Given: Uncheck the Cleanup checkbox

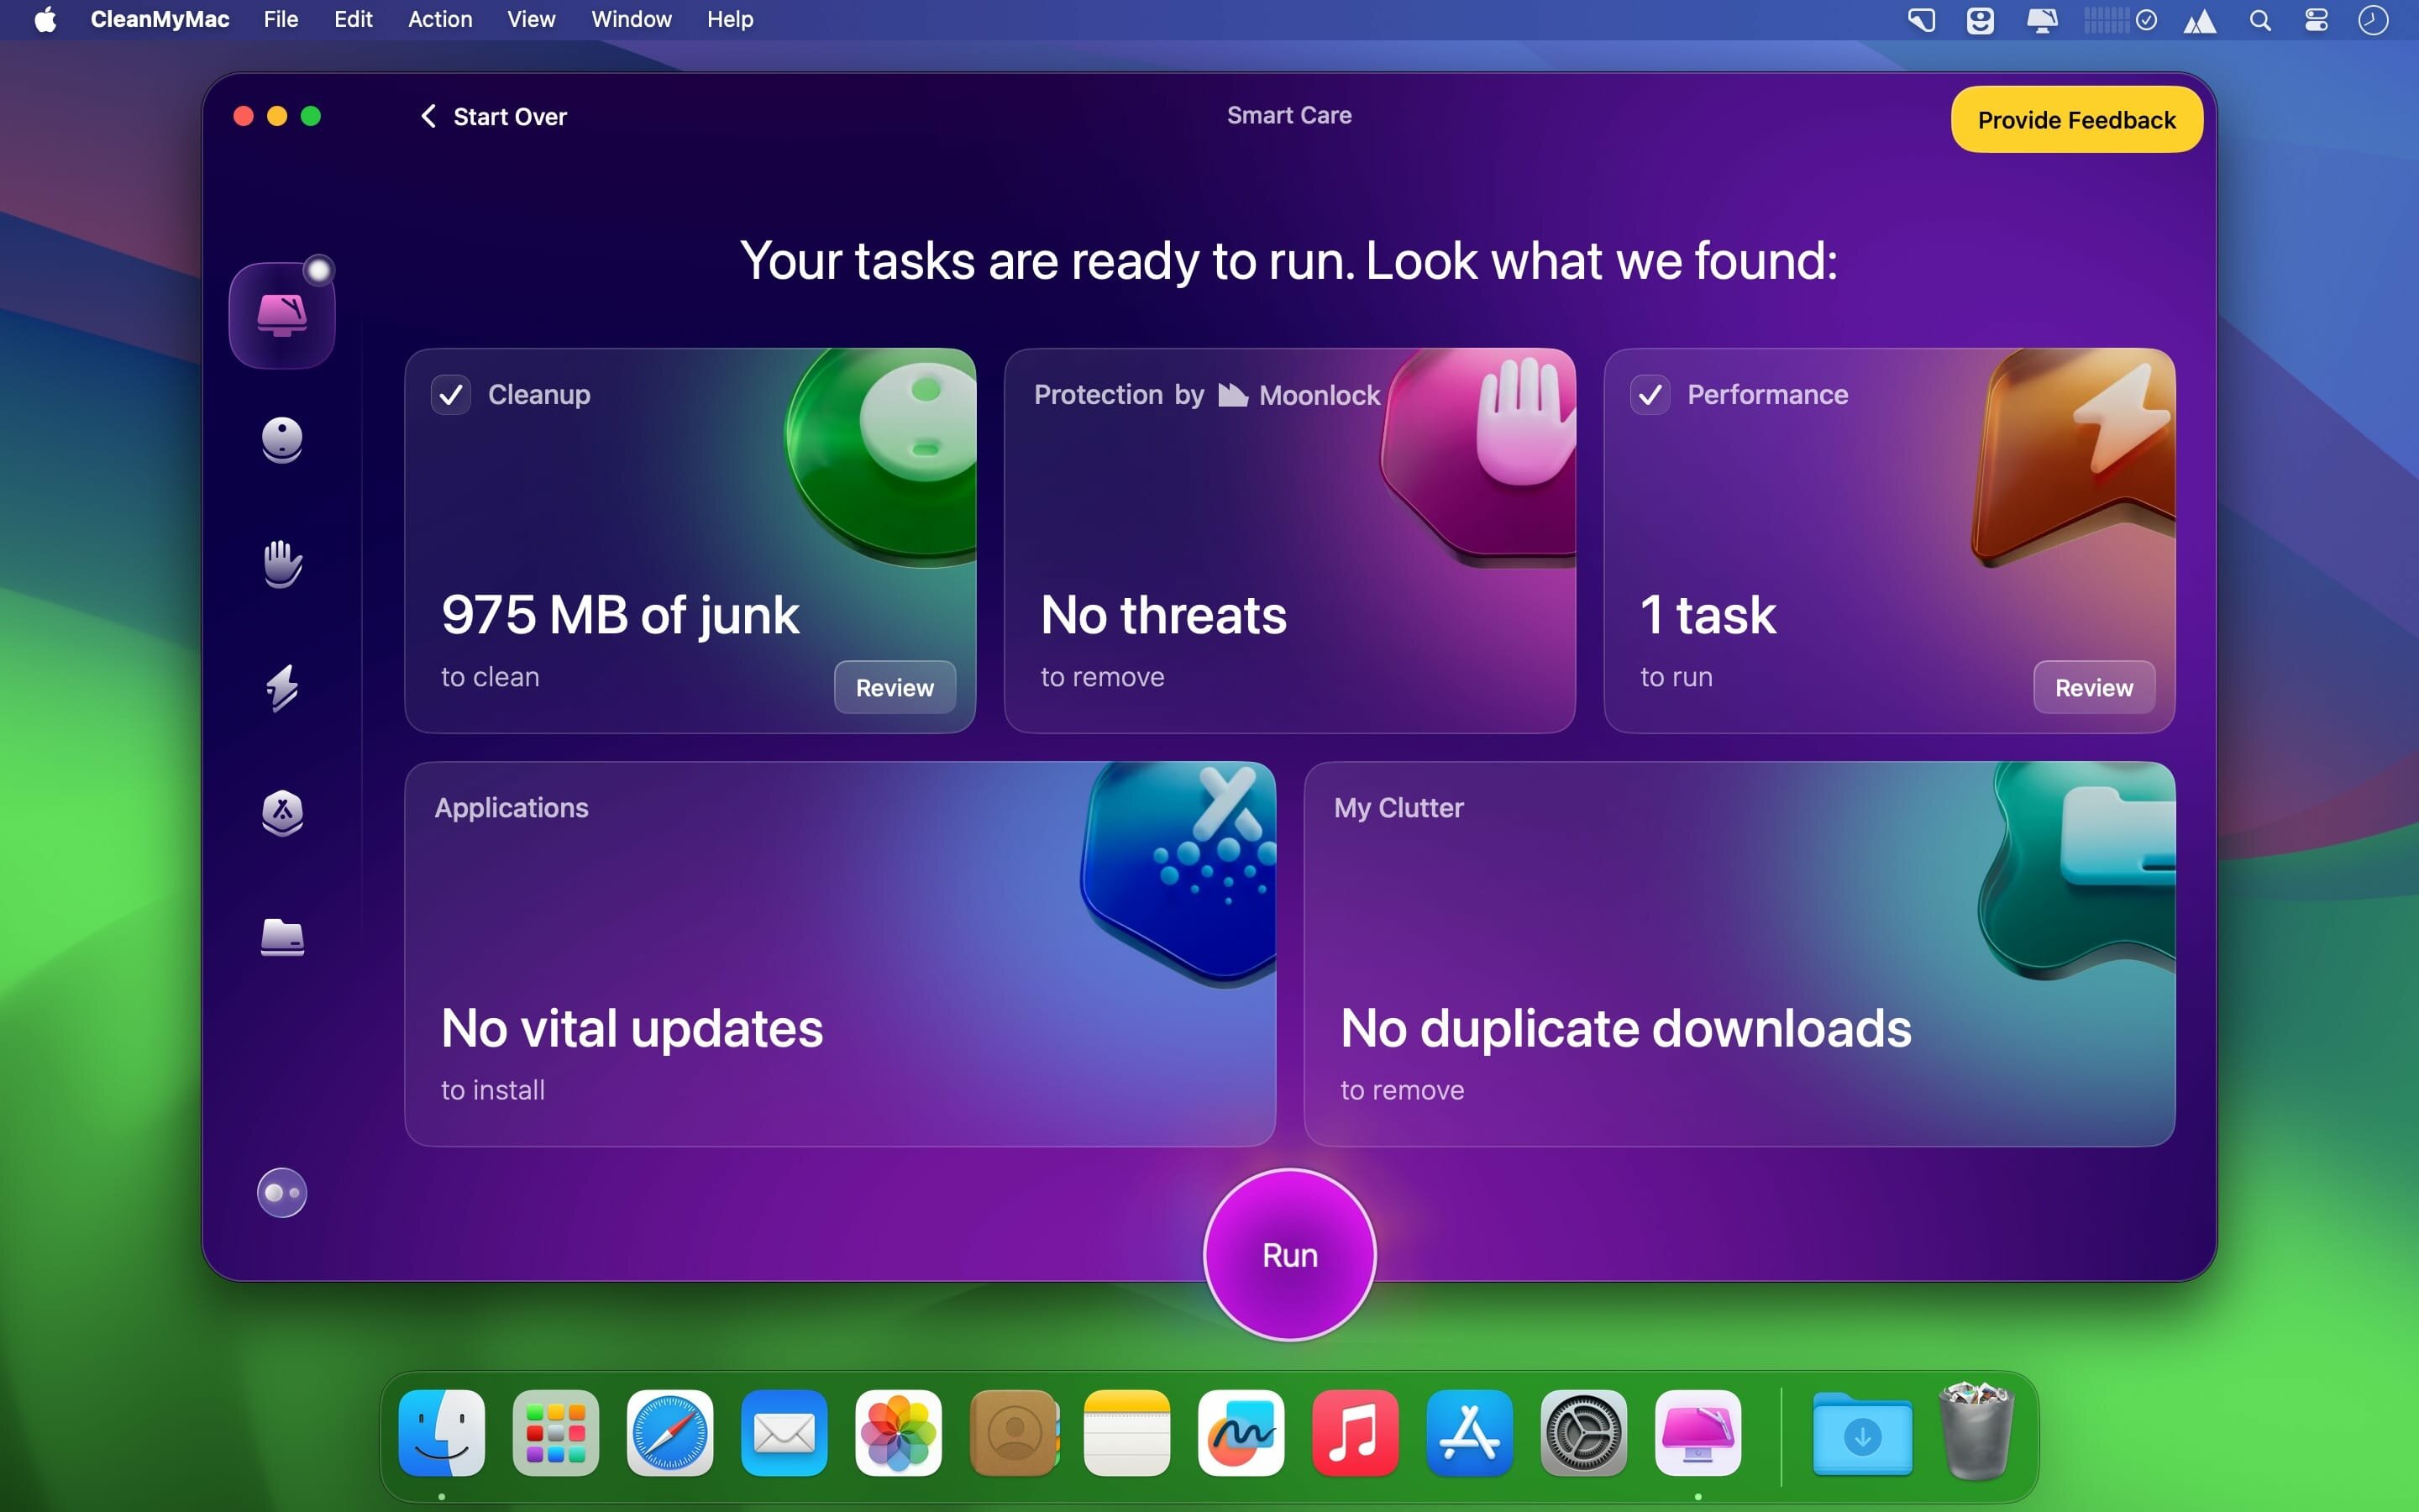Looking at the screenshot, I should coord(451,395).
